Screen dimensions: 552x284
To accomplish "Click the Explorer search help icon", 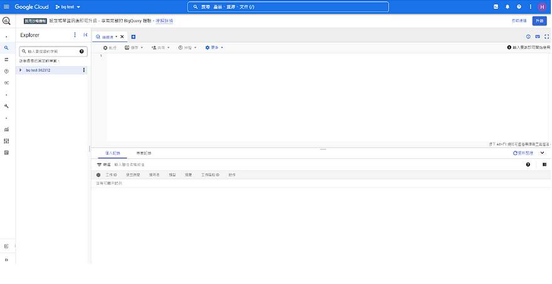I will click(x=82, y=52).
